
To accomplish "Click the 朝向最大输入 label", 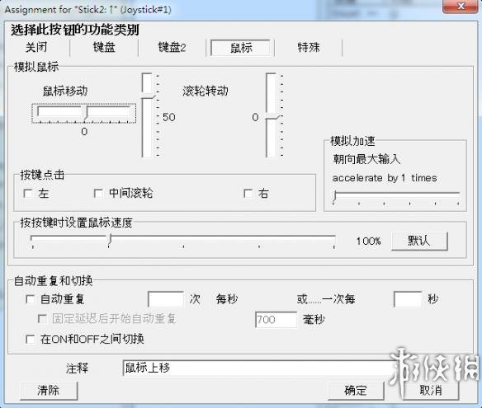I will pyautogui.click(x=366, y=159).
